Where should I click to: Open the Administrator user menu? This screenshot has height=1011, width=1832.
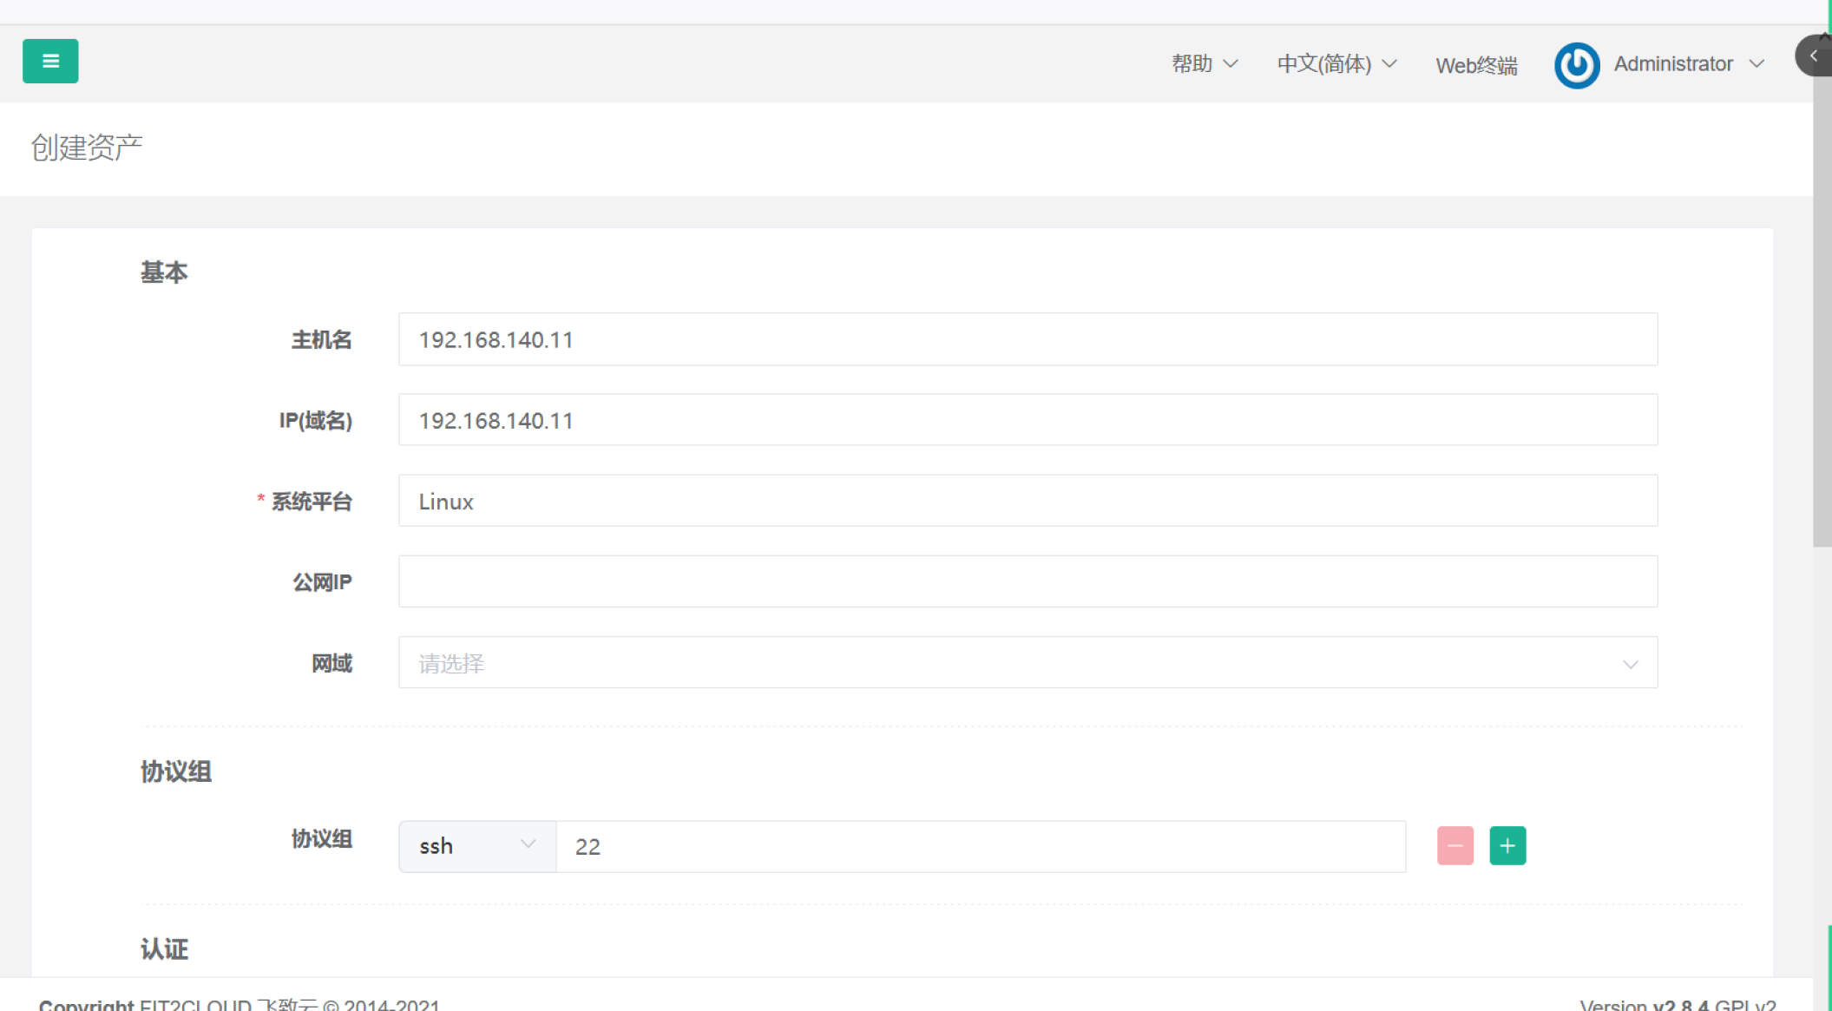click(x=1672, y=64)
